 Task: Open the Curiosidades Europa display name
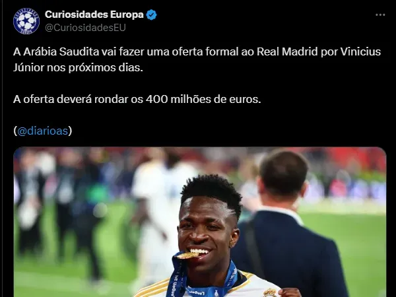tap(94, 15)
